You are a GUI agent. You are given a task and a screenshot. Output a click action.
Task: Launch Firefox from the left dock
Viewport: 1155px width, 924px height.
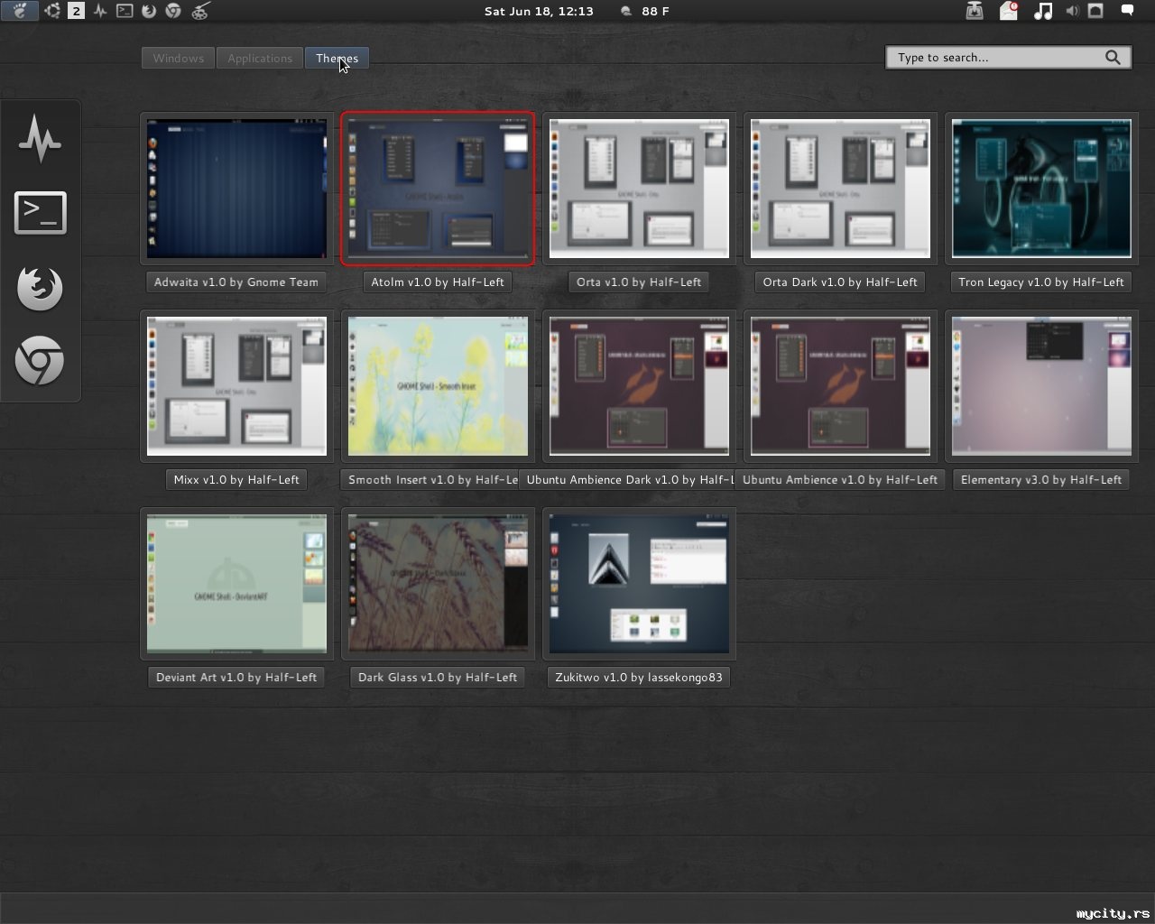coord(40,288)
